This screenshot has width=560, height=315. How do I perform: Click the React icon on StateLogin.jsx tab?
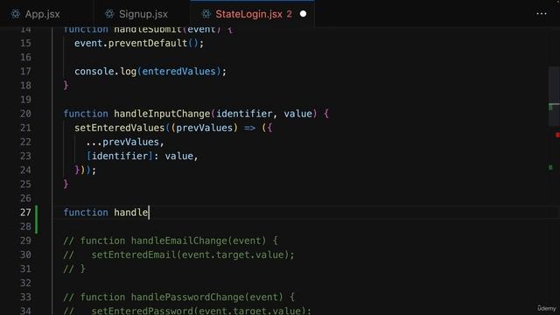point(206,14)
